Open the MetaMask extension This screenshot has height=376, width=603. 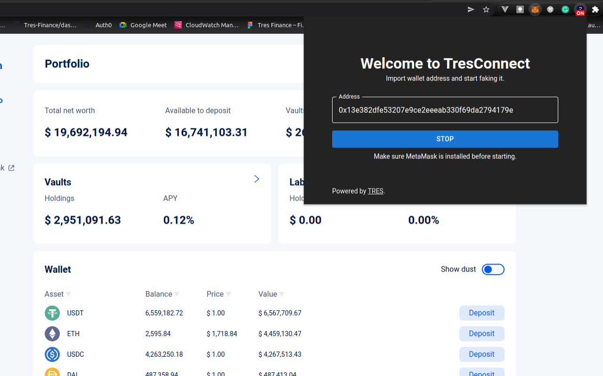coord(535,9)
